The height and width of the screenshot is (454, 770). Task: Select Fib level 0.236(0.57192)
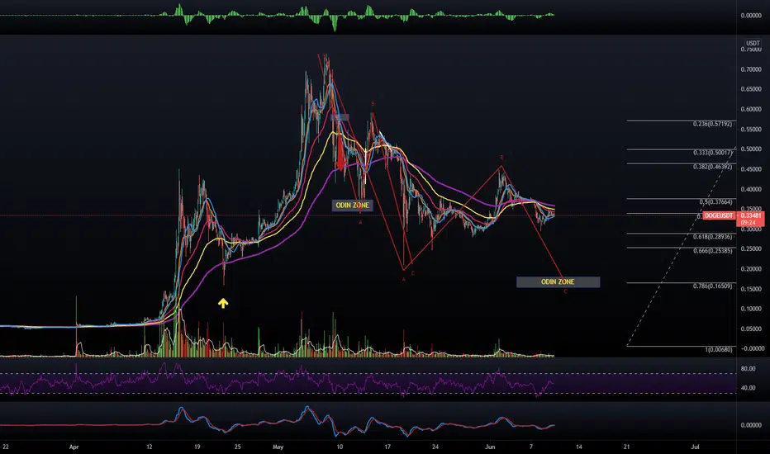[x=712, y=124]
